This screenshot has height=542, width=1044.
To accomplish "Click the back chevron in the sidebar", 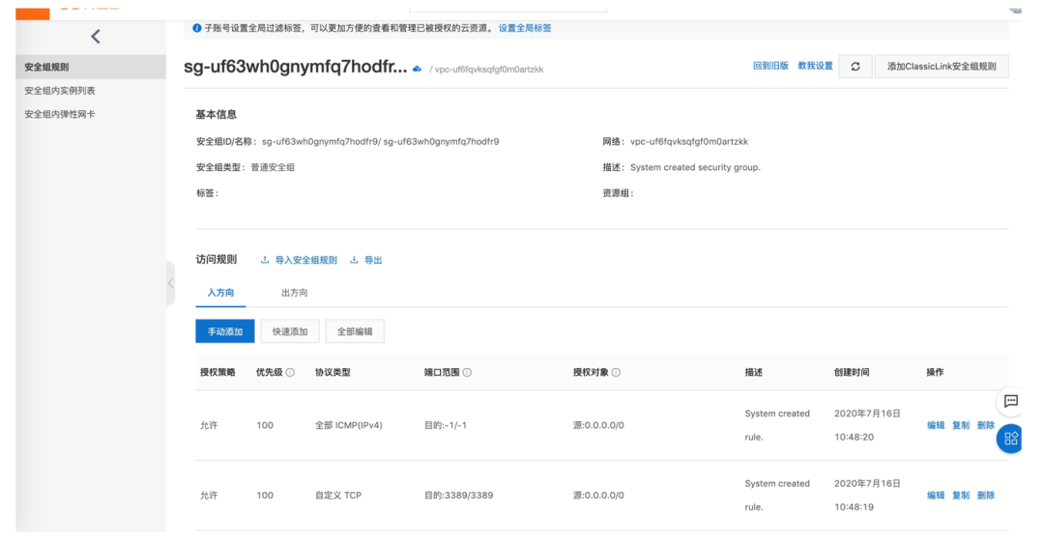I will [x=95, y=37].
